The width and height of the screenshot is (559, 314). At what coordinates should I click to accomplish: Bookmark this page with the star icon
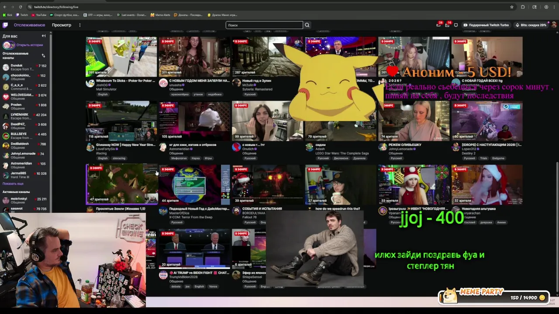coord(512,7)
